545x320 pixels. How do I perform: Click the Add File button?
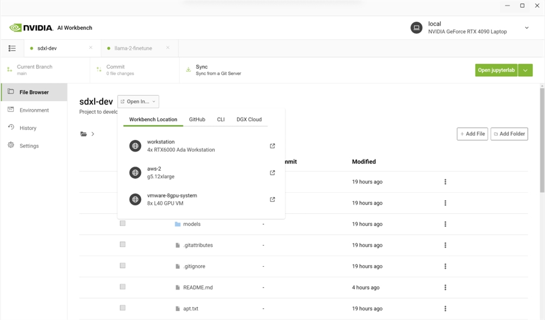pos(473,134)
